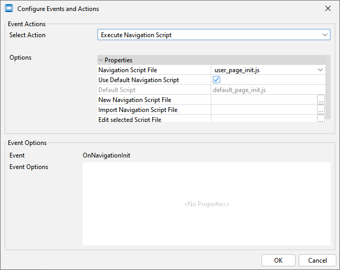The image size is (340, 270).
Task: Click the Edit selected Script File row label
Action: point(130,119)
